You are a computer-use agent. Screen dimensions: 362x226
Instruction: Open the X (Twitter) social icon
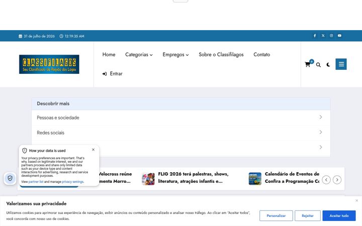pos(323,36)
